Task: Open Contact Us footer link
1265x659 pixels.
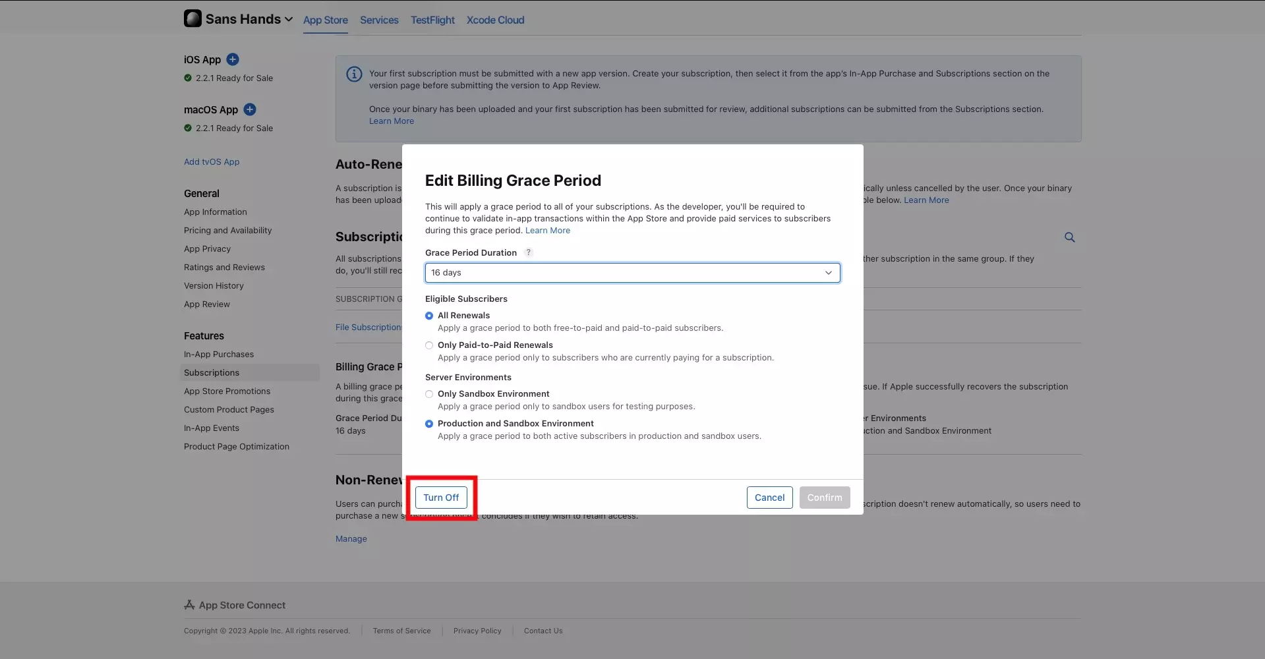Action: coord(543,631)
